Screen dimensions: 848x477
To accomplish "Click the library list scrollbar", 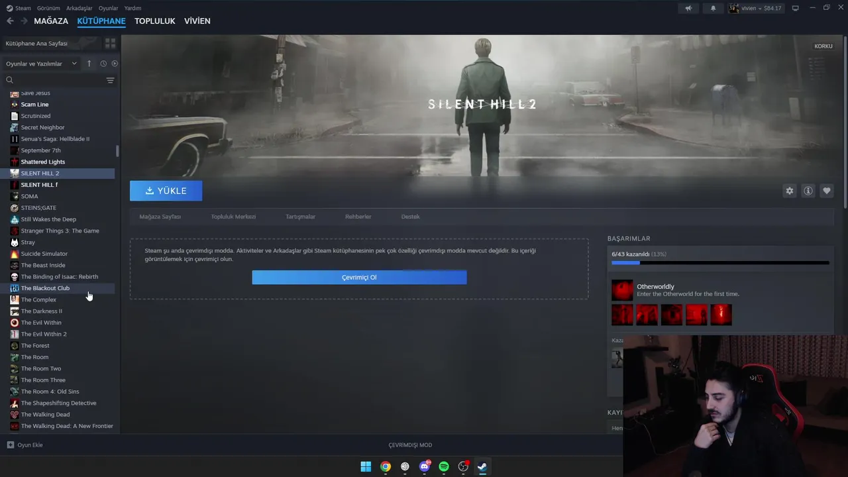I will click(117, 151).
